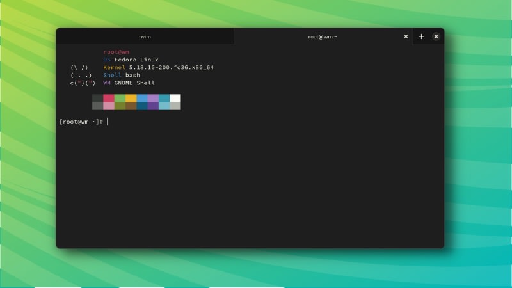The width and height of the screenshot is (512, 288).
Task: Click the green swatch in the top row
Action: coord(120,99)
